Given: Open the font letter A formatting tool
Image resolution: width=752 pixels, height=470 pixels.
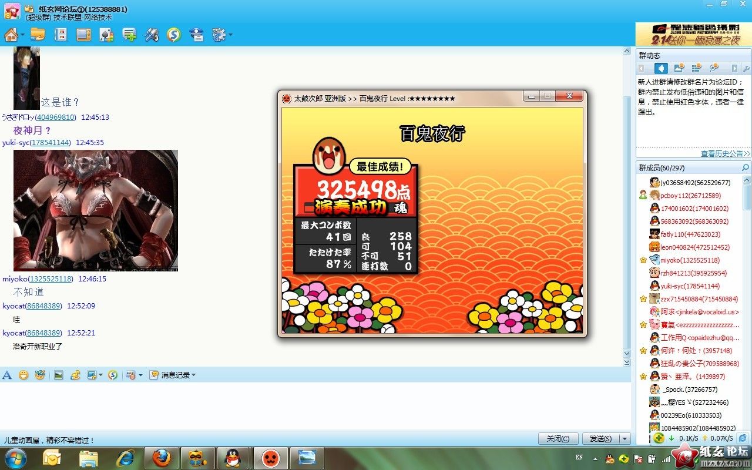Looking at the screenshot, I should point(7,375).
